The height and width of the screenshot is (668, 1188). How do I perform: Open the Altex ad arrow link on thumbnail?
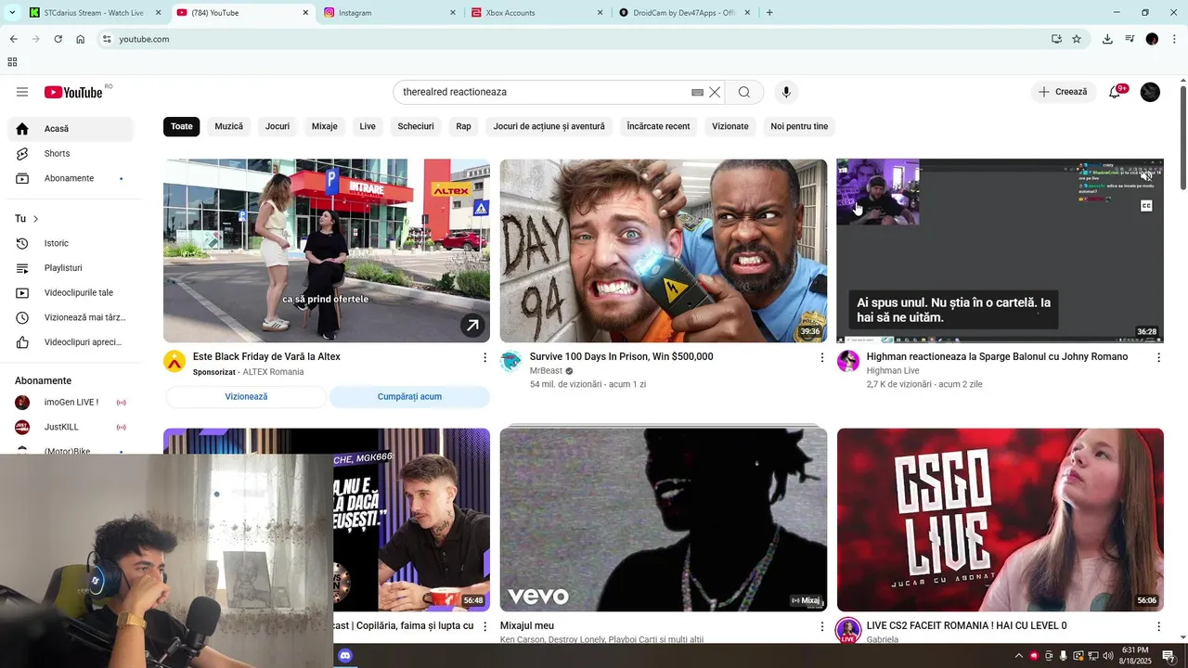coord(472,325)
